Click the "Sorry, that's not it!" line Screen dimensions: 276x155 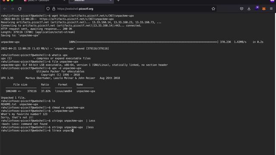point(17,118)
